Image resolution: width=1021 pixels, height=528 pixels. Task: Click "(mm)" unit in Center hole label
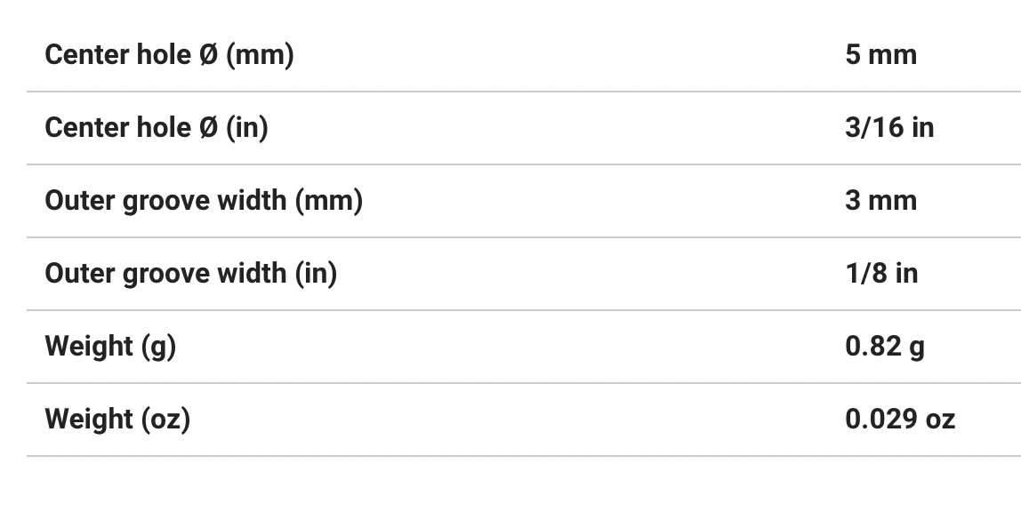pos(260,55)
